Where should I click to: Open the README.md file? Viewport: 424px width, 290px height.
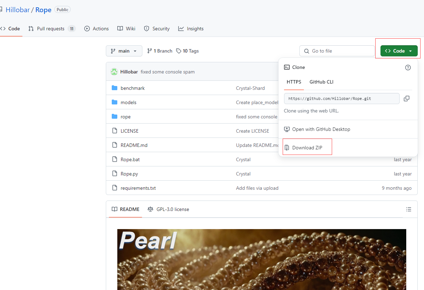tap(134, 145)
